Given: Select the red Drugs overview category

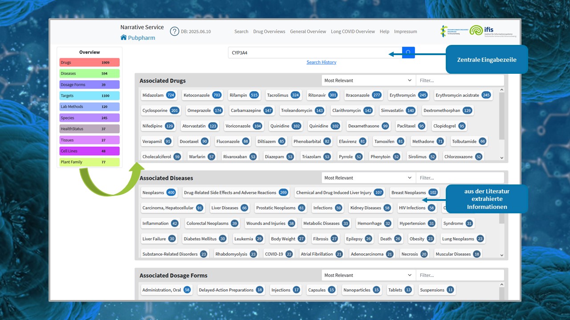Looking at the screenshot, I should (x=89, y=63).
